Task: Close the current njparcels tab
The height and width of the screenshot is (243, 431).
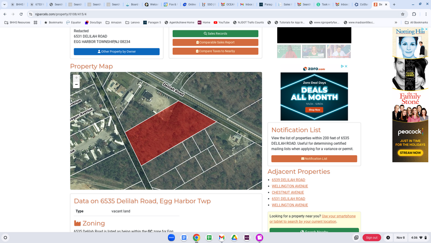Action: pyautogui.click(x=386, y=4)
